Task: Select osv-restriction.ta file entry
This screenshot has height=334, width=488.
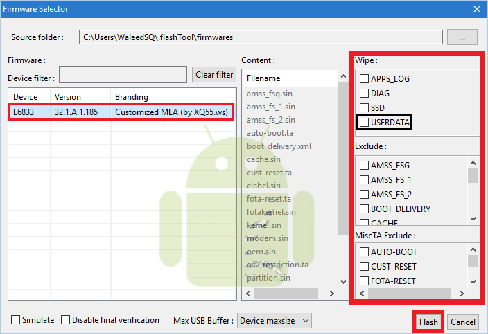Action: (277, 265)
